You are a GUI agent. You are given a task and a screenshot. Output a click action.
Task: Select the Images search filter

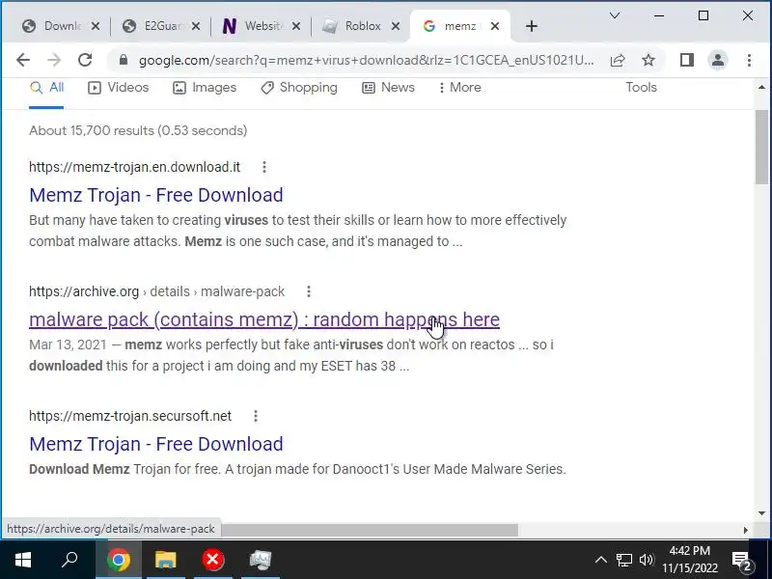click(x=205, y=88)
